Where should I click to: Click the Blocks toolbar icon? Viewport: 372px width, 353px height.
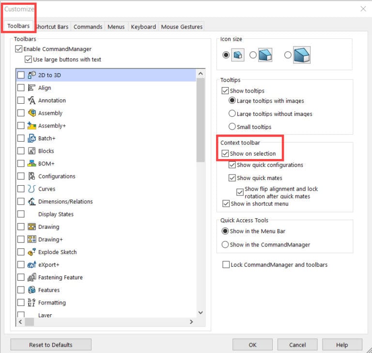pos(32,151)
